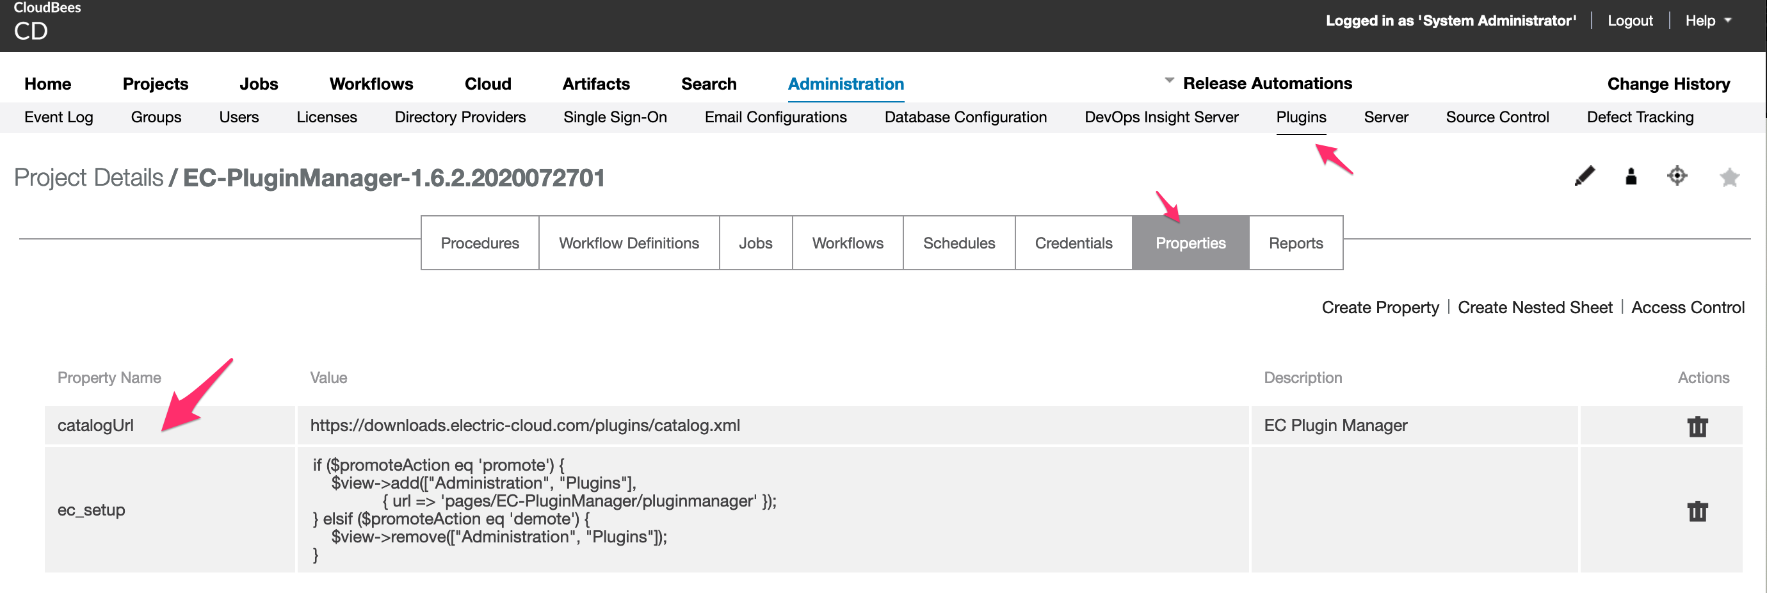This screenshot has height=593, width=1767.
Task: Go to Users submenu
Action: (x=239, y=117)
